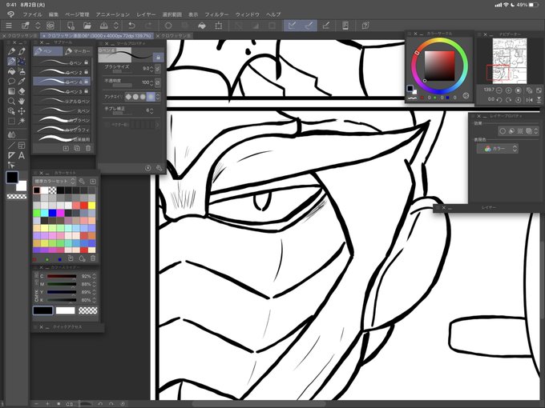
Task: Switch to the Marker sub tool tab
Action: (79, 51)
